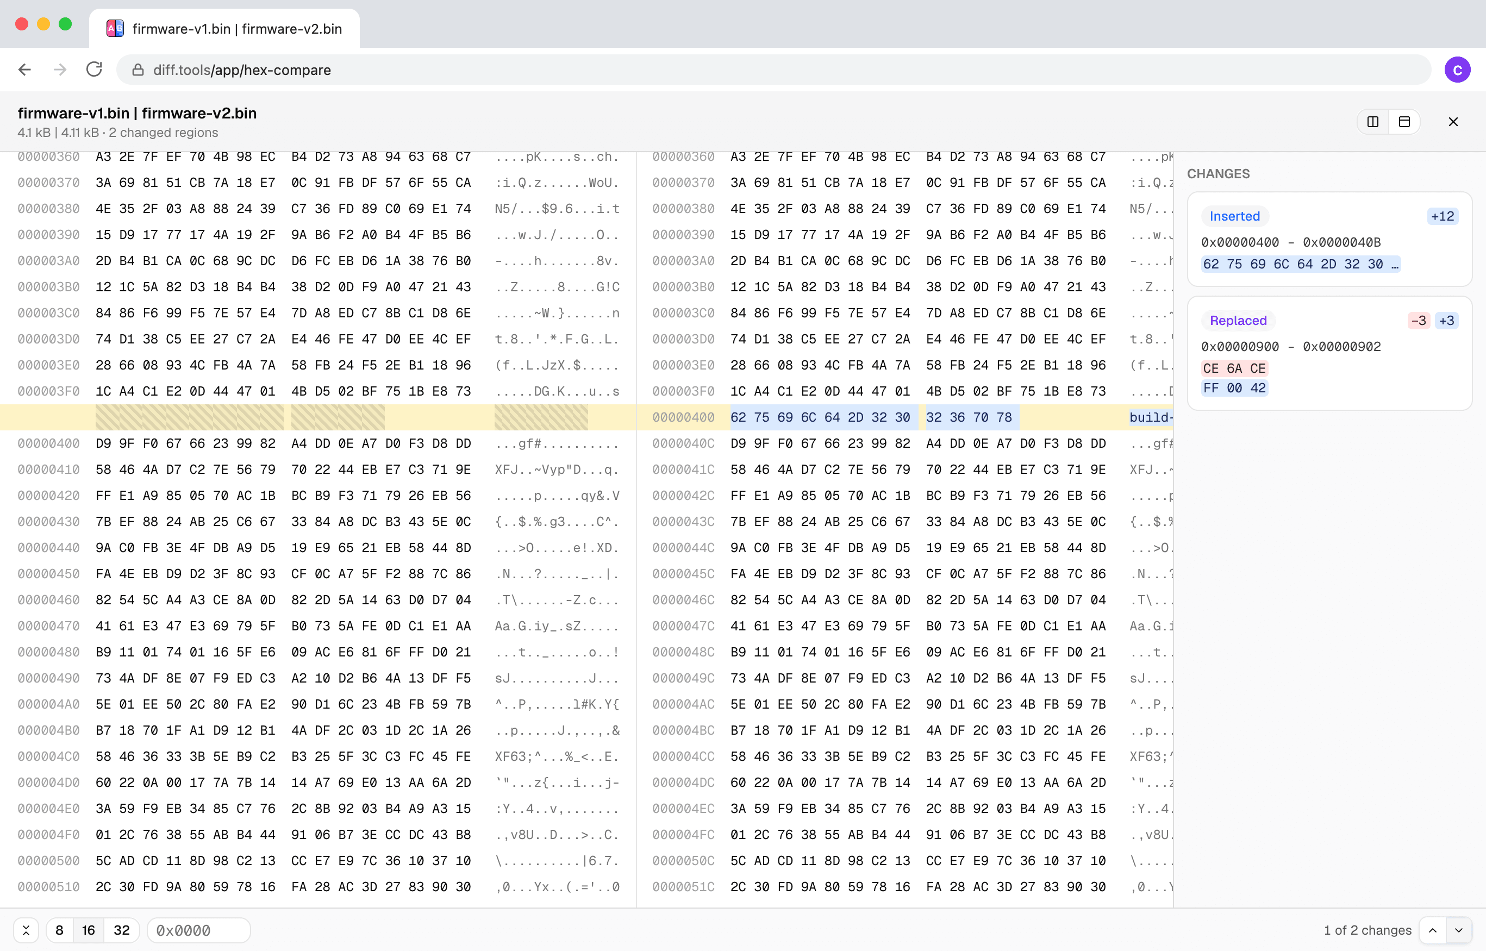1486x951 pixels.
Task: Click the macOS green zoom window button
Action: tap(65, 23)
